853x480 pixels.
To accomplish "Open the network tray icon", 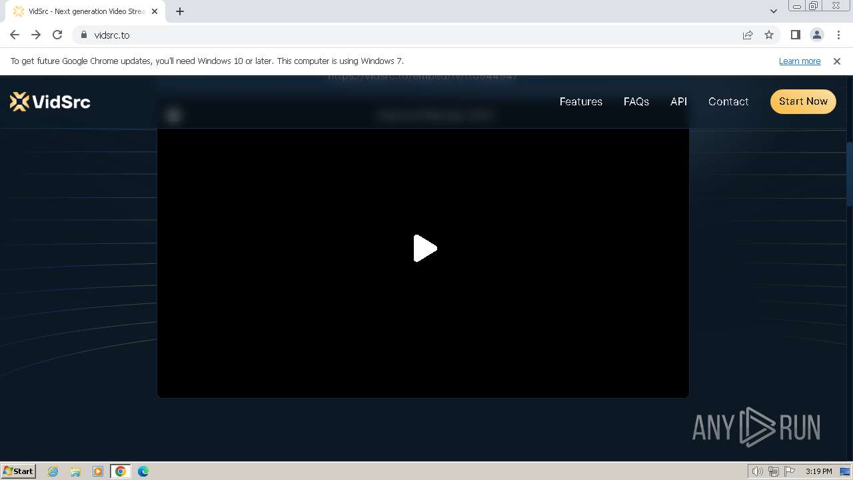I will click(774, 471).
